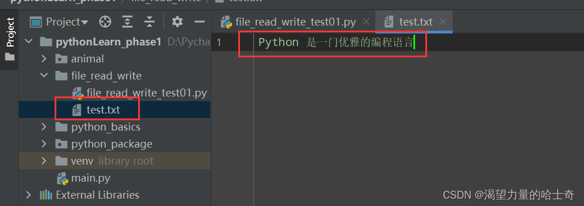Click the Expand All icon
This screenshot has height=206, width=584.
click(128, 22)
